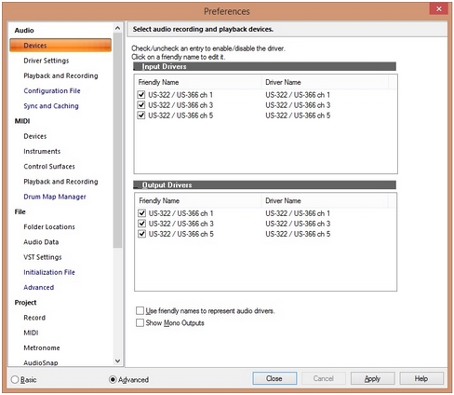This screenshot has width=454, height=395.
Task: Click Input Drivers Friendly Name column header
Action: (x=198, y=82)
